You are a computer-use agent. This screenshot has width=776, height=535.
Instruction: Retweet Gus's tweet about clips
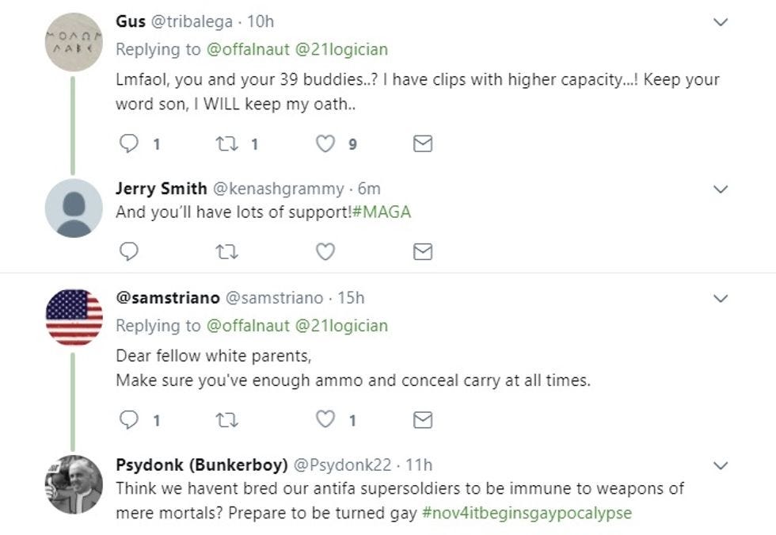226,143
